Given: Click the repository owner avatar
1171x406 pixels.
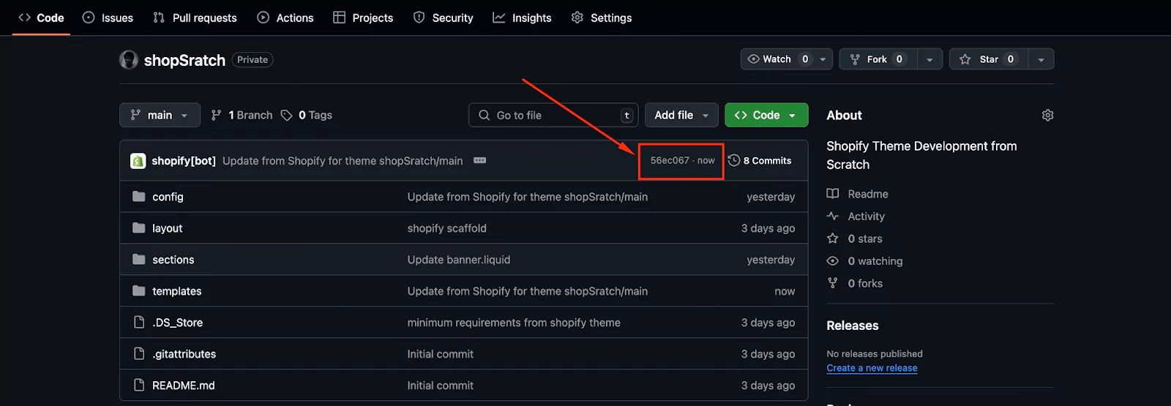Looking at the screenshot, I should pos(129,60).
